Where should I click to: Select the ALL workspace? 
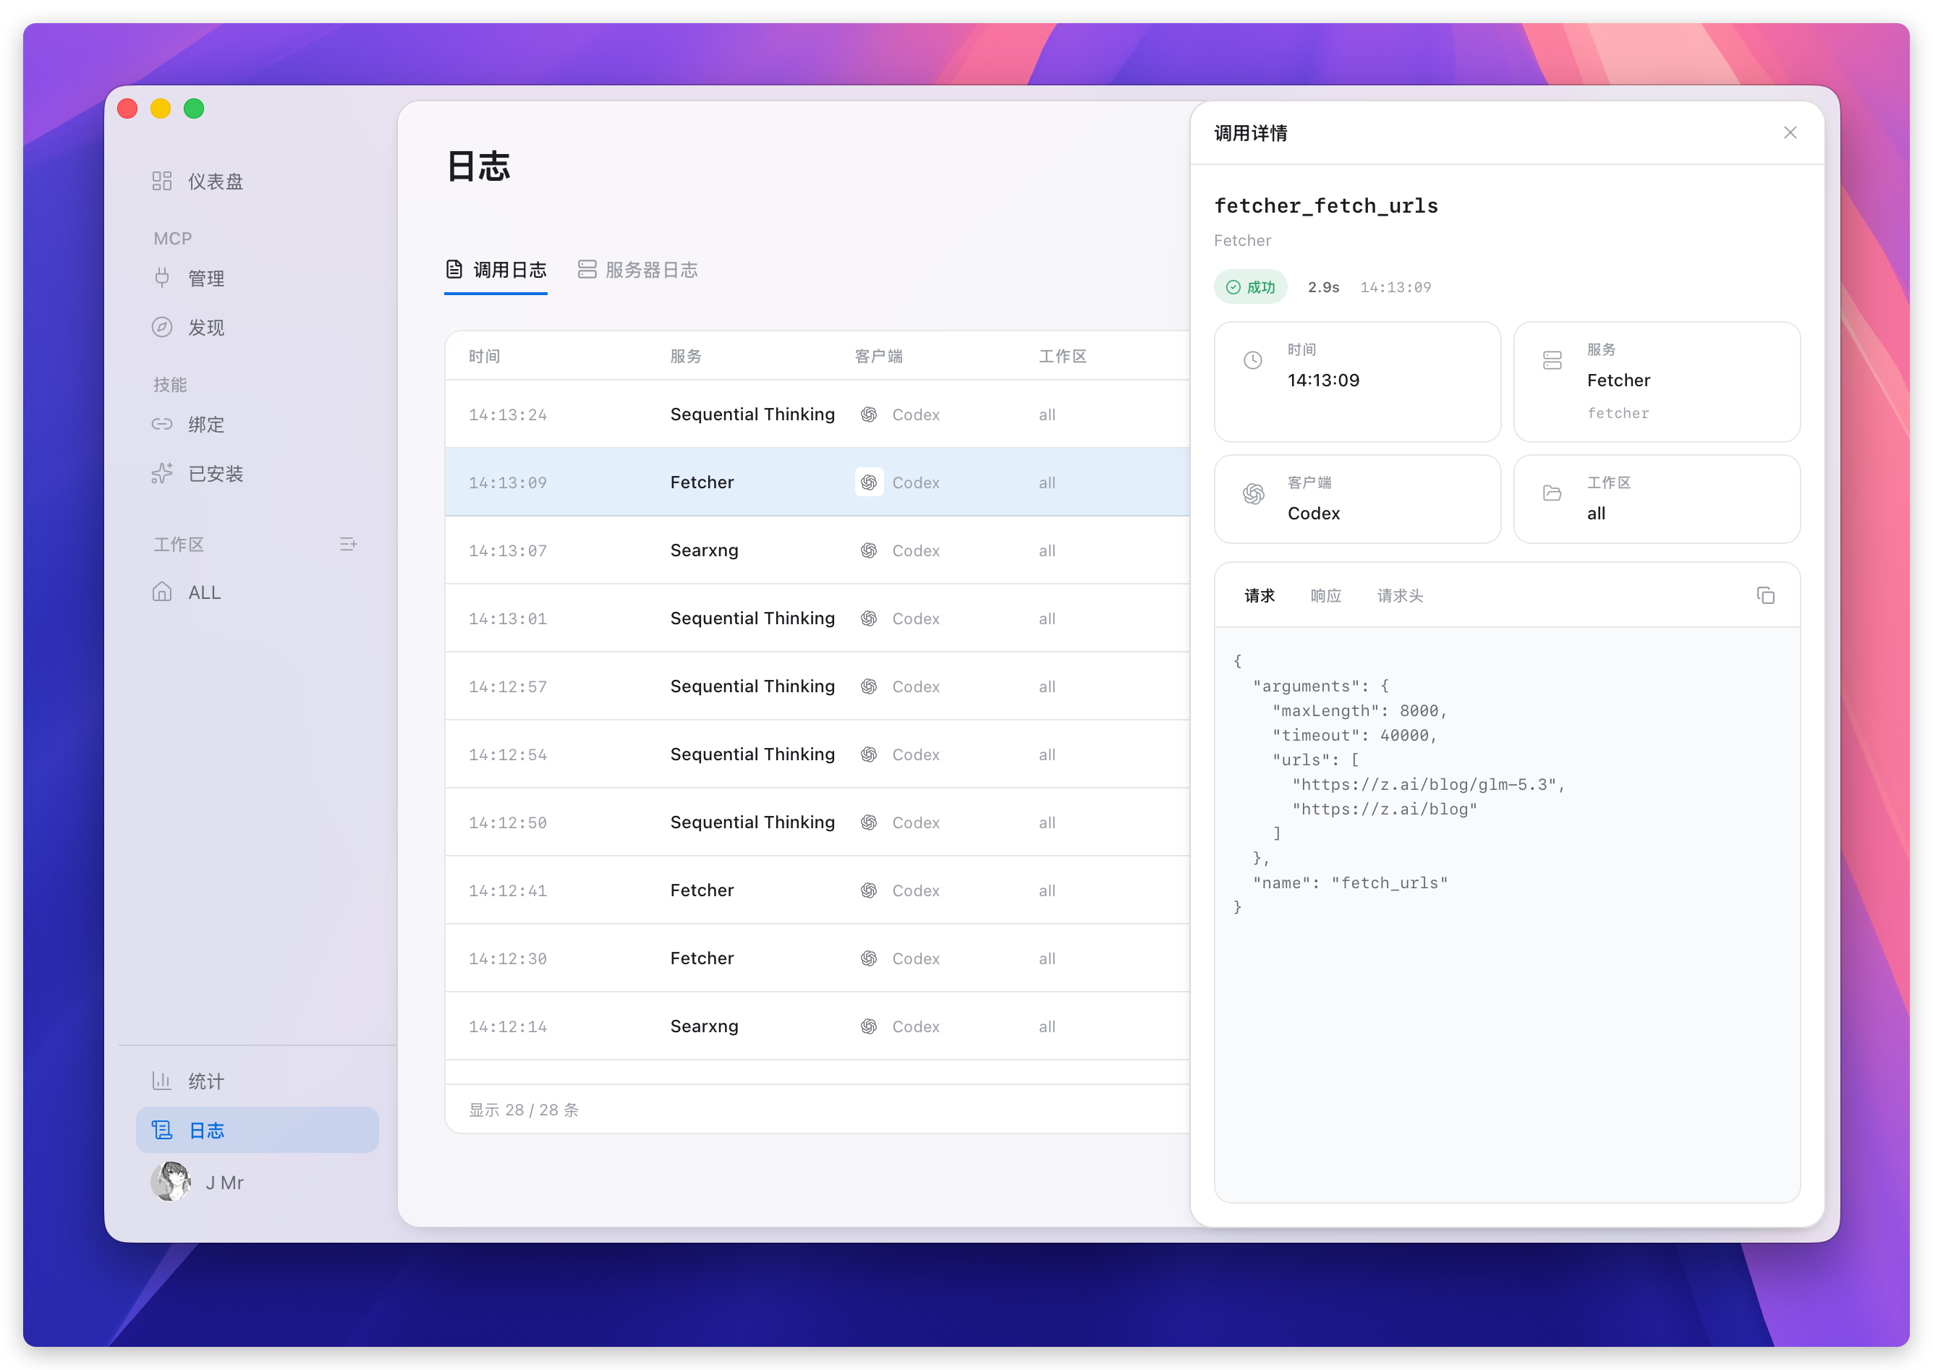coord(258,592)
